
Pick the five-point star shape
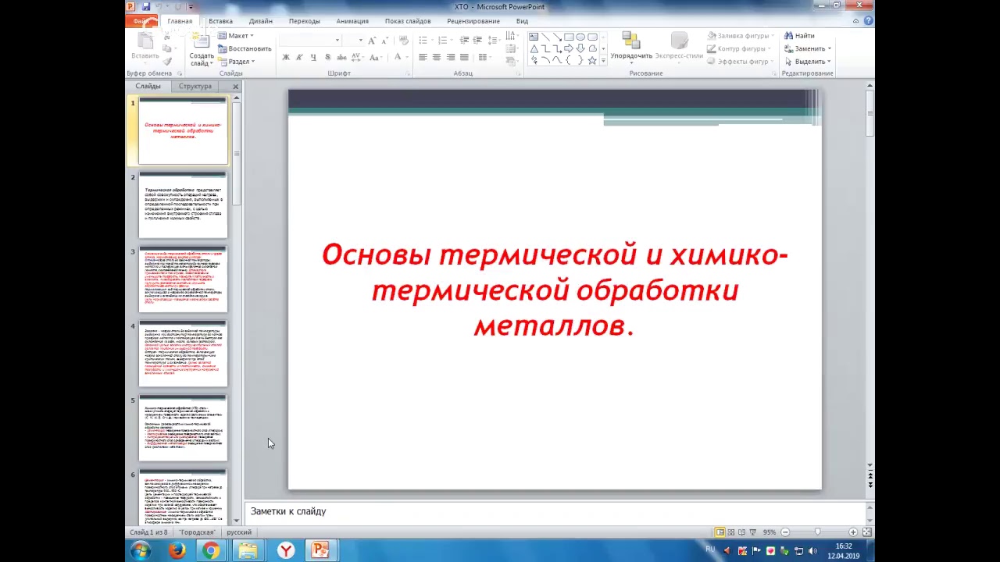click(592, 60)
